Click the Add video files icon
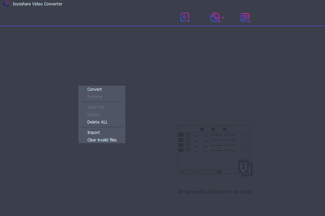325x216 pixels. pyautogui.click(x=185, y=18)
